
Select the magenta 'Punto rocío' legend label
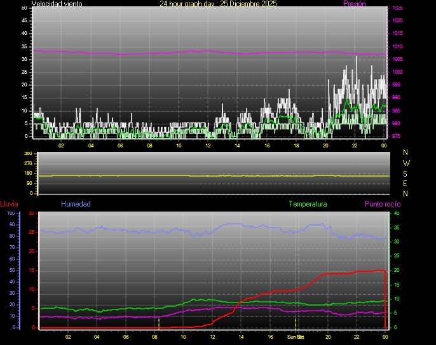[x=382, y=204]
